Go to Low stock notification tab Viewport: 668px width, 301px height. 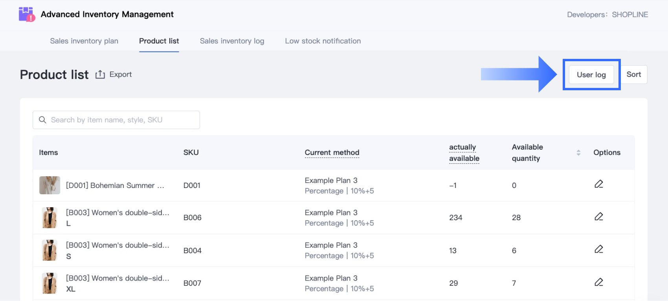tap(323, 41)
